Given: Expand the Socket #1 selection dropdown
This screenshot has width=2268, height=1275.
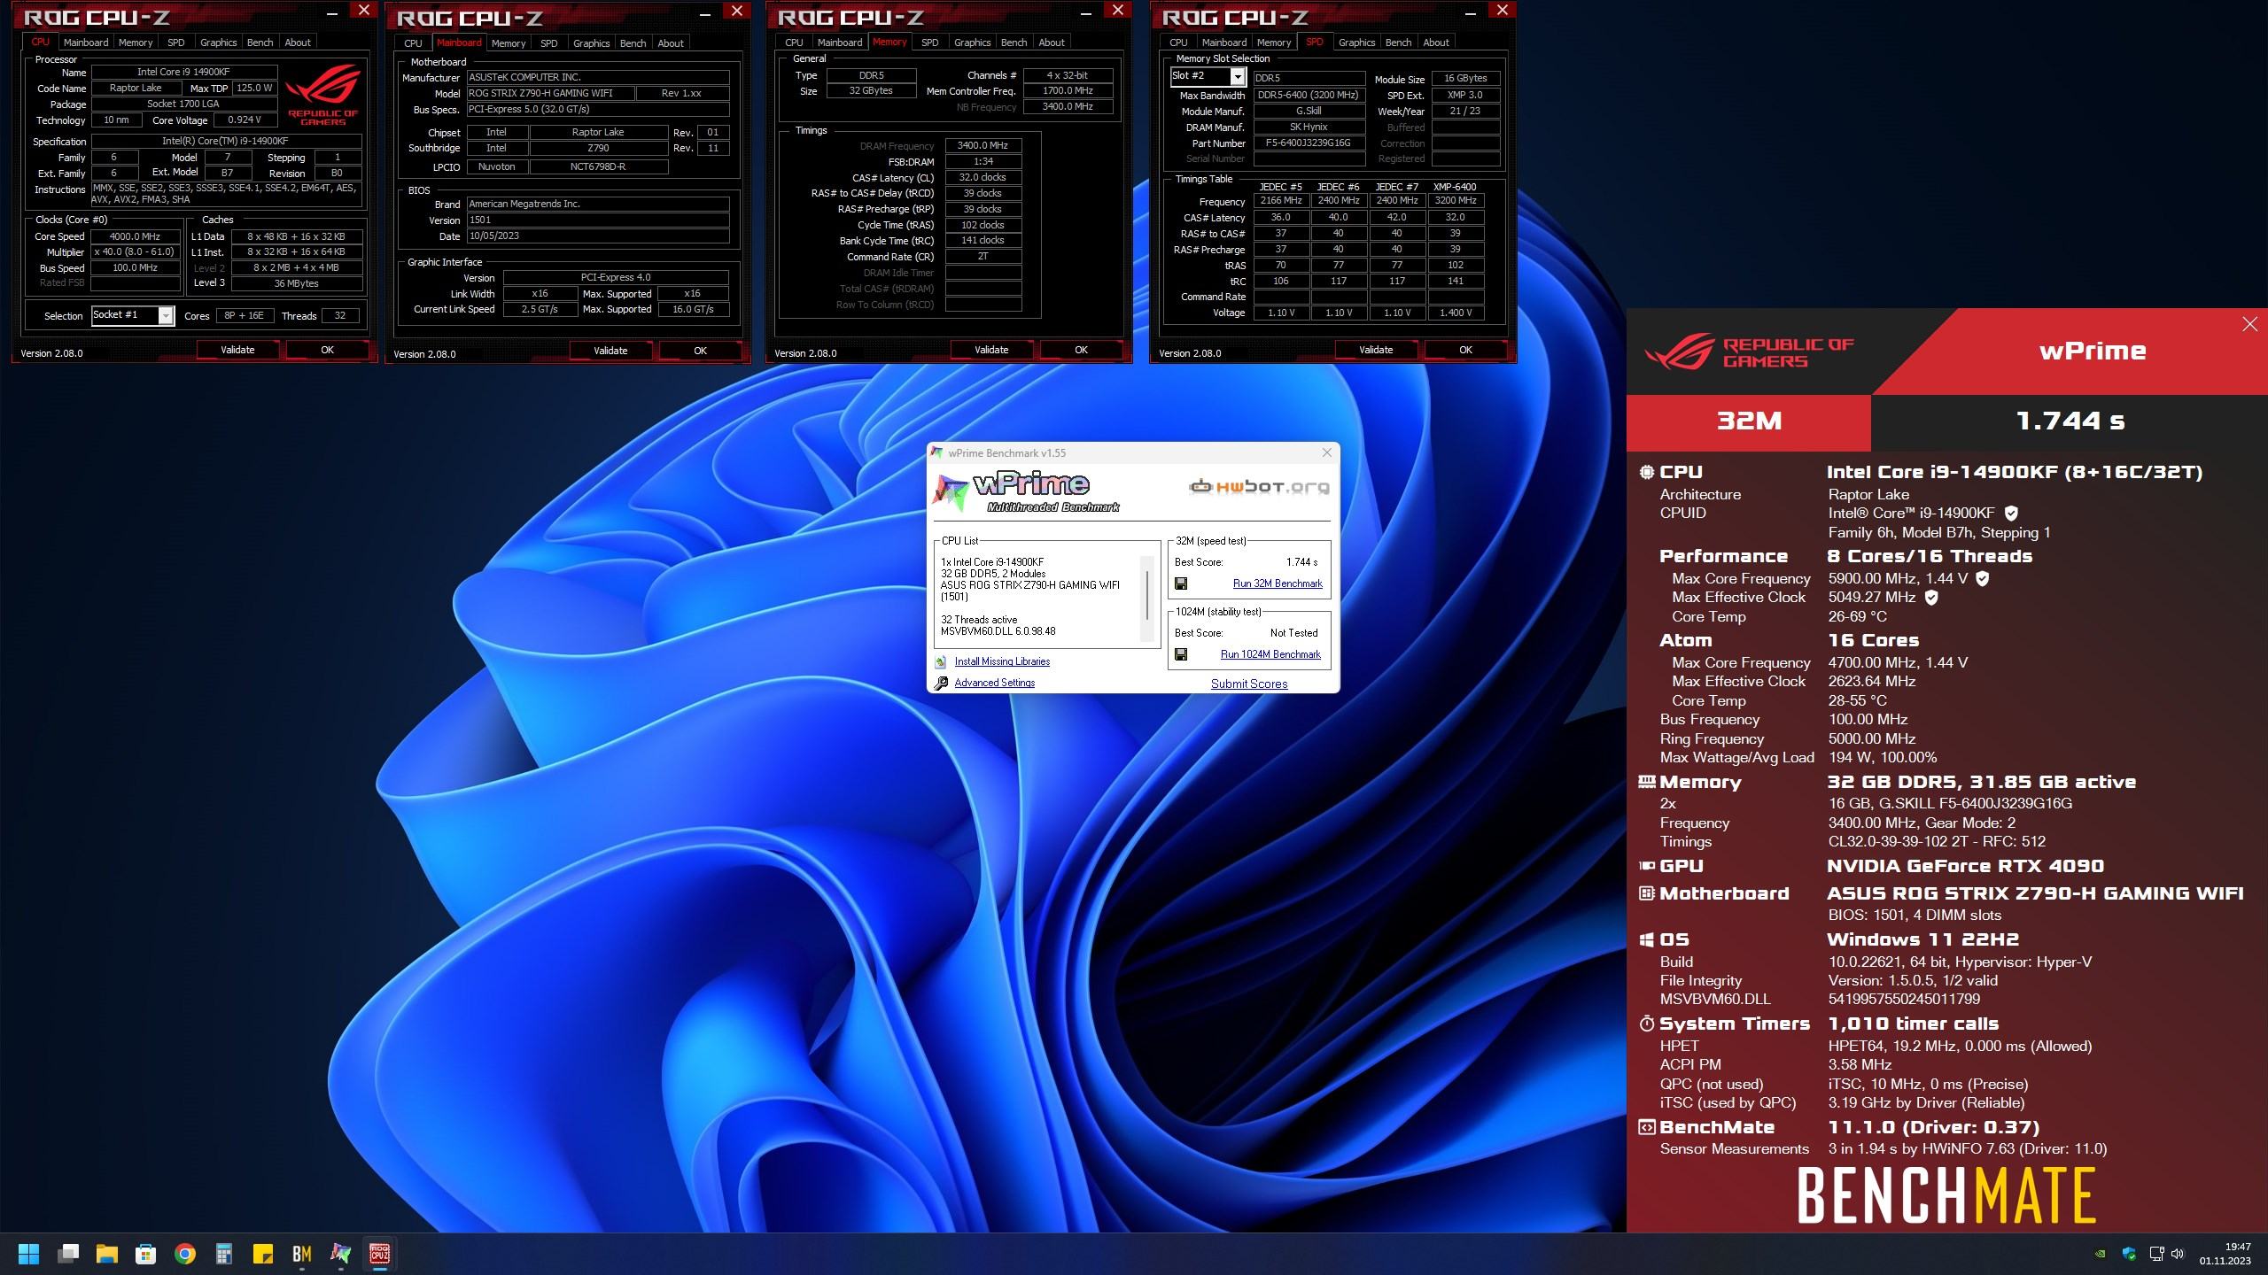Looking at the screenshot, I should pyautogui.click(x=166, y=316).
